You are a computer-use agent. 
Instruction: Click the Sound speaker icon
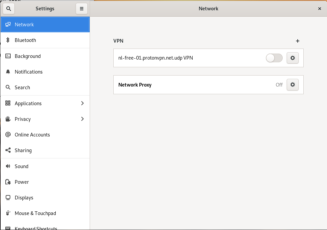(x=8, y=166)
